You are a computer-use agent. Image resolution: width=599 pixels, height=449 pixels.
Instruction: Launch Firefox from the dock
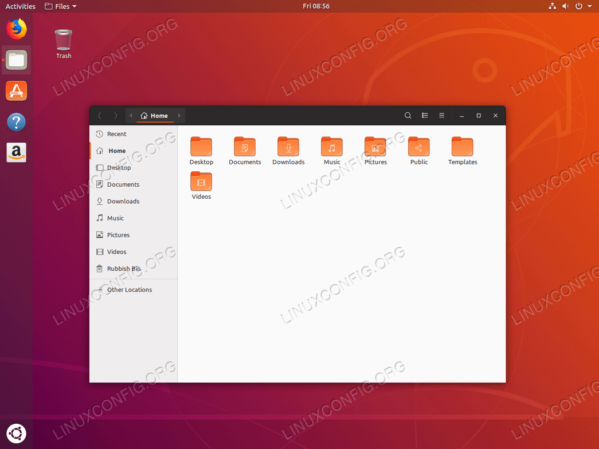coord(16,28)
